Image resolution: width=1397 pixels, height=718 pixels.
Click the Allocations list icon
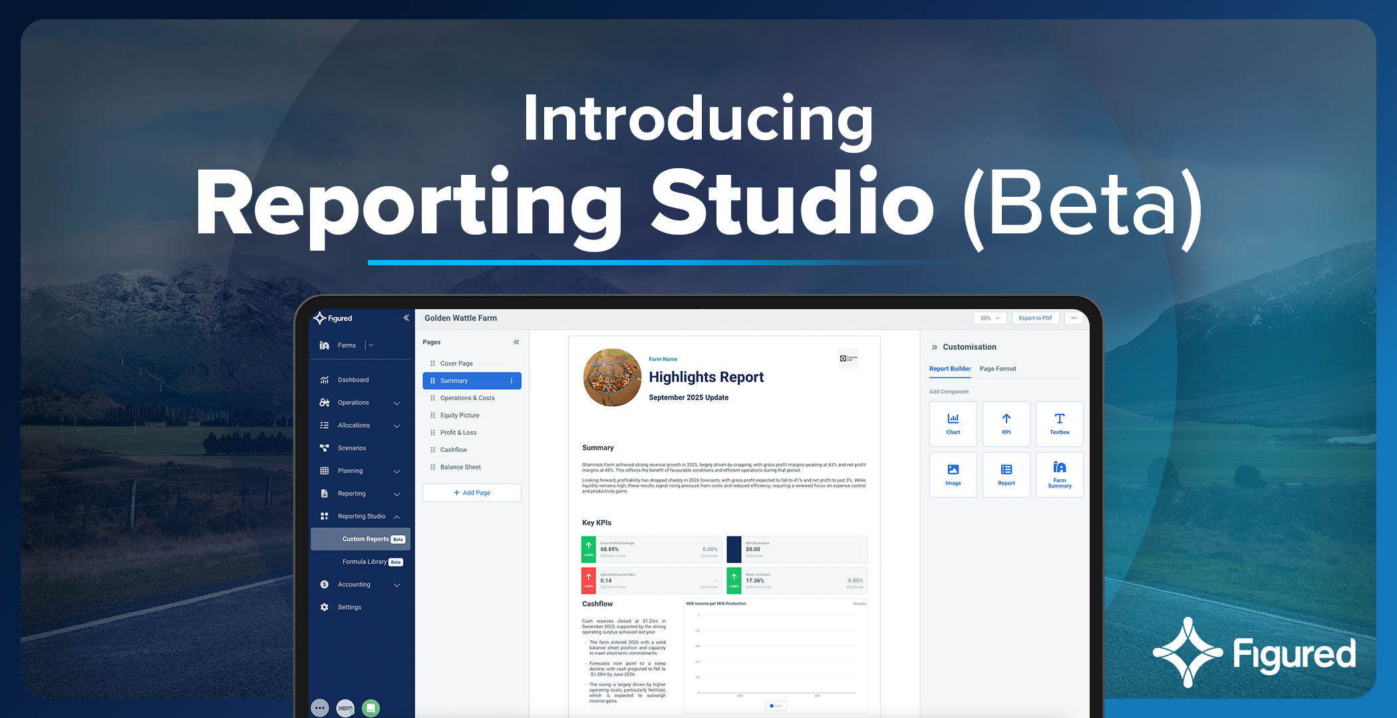pos(324,425)
